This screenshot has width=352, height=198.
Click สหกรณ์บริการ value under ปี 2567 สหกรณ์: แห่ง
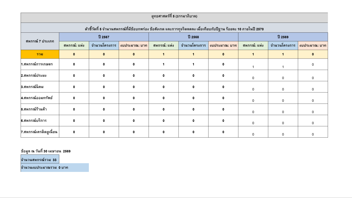click(74, 121)
